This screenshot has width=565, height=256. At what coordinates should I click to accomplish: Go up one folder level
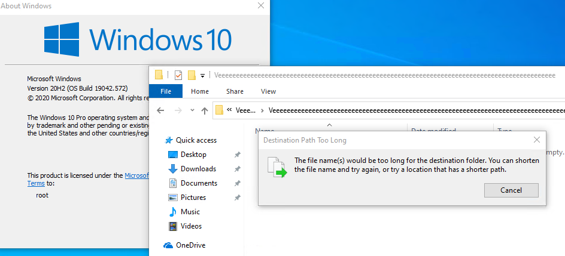point(205,110)
